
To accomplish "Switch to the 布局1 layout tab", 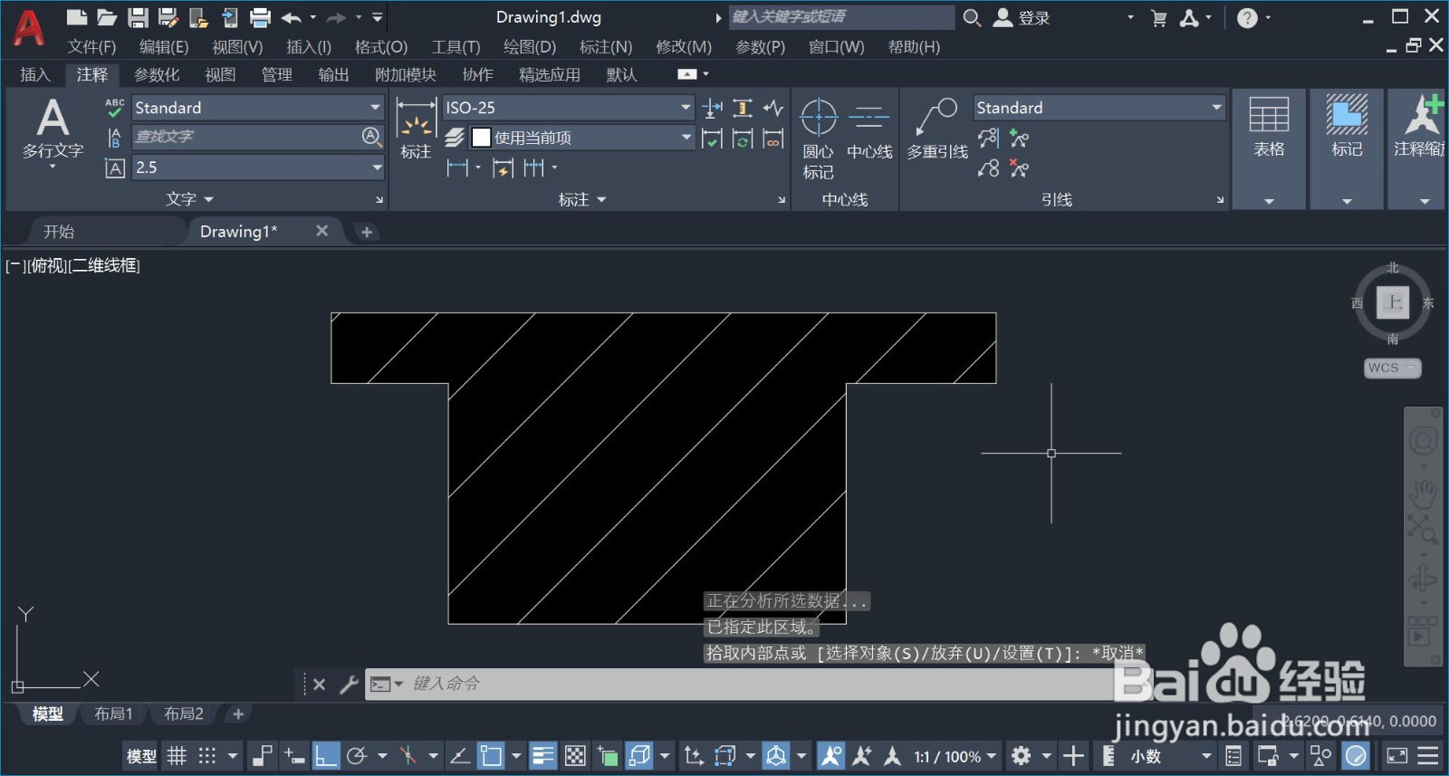I will tap(113, 714).
